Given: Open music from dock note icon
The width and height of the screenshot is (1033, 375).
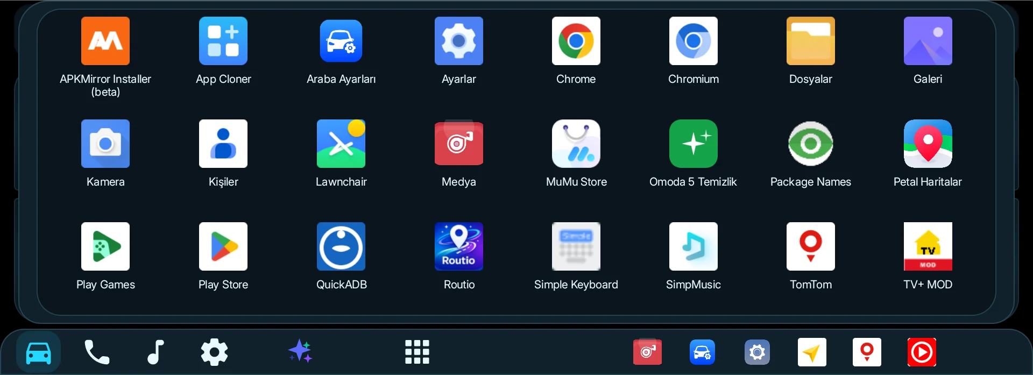Looking at the screenshot, I should 155,352.
